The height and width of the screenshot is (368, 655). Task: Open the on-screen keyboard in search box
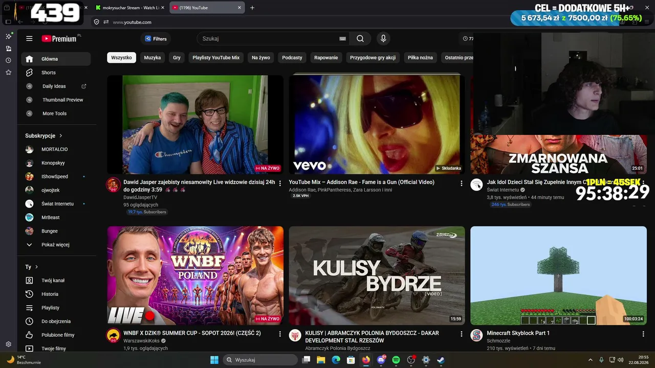pyautogui.click(x=343, y=39)
